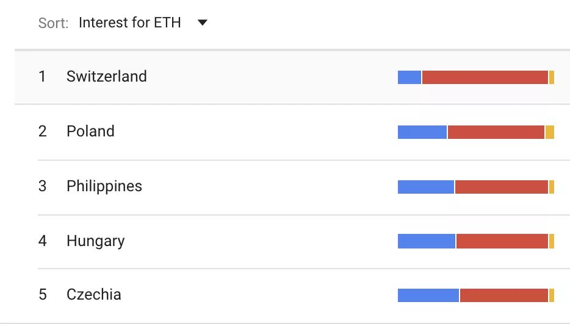This screenshot has height=324, width=570.
Task: Click Poland's blue bar segment
Action: tap(422, 132)
